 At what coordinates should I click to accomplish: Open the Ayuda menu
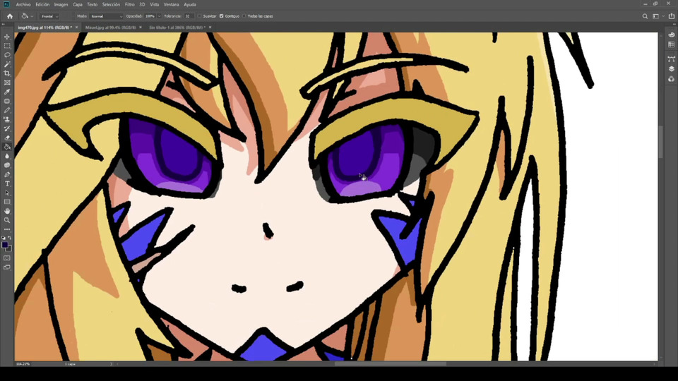[x=190, y=4]
